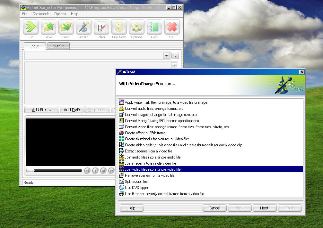Minimize the VideoCharge main window
Viewport: 323px width, 228px height.
point(169,8)
